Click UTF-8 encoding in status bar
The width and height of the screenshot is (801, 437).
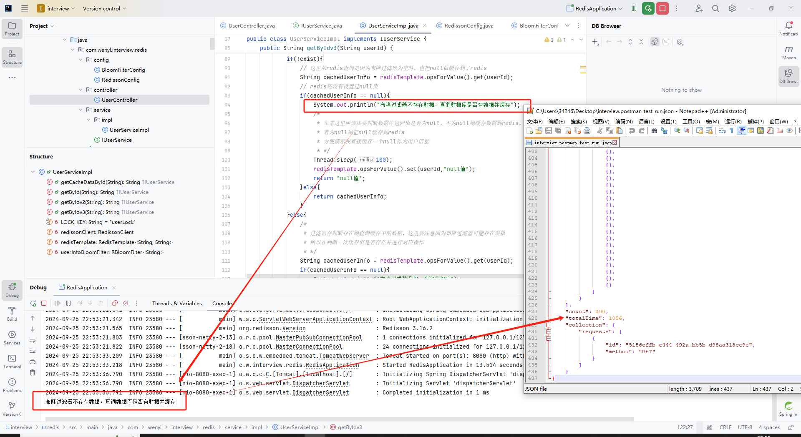pyautogui.click(x=745, y=427)
